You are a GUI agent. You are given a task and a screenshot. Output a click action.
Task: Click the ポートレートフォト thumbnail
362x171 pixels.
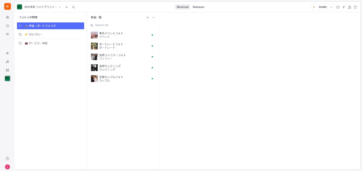(x=94, y=46)
